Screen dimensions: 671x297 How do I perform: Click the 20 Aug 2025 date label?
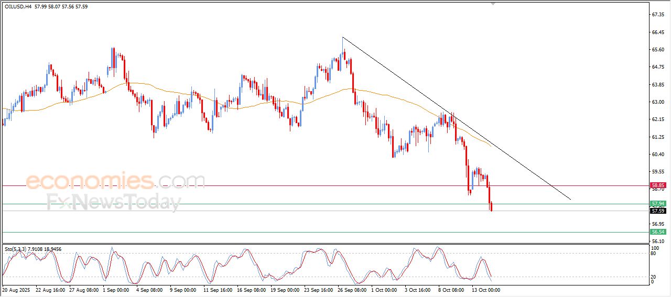[x=16, y=289]
